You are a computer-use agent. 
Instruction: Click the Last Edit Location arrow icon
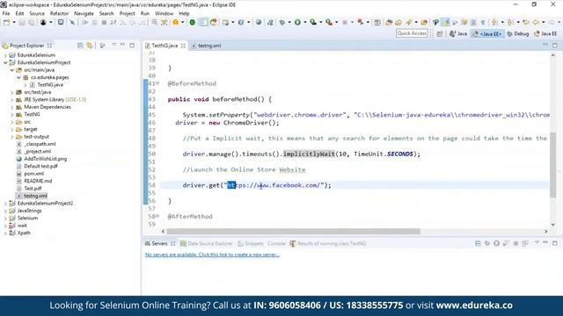pyautogui.click(x=526, y=22)
